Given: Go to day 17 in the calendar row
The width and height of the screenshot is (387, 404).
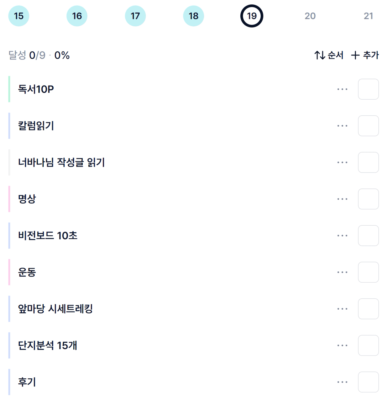Looking at the screenshot, I should coord(135,16).
